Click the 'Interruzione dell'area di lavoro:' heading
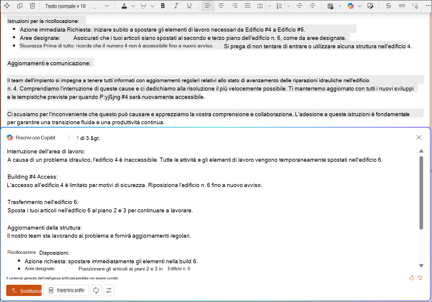Screen dimensions: 432x302 point(46,152)
